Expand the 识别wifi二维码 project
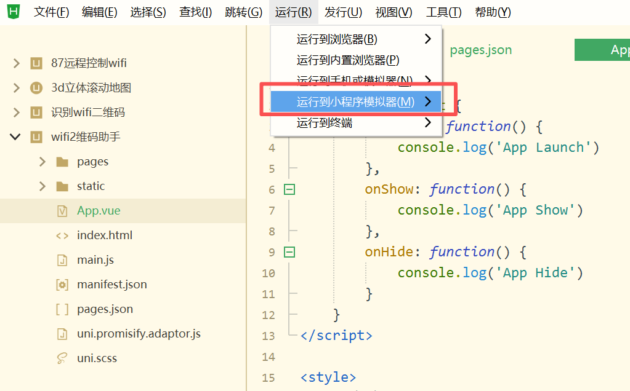Image resolution: width=630 pixels, height=391 pixels. (x=16, y=113)
